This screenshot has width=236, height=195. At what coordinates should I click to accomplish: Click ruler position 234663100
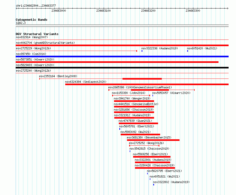pyautogui.click(x=104, y=11)
